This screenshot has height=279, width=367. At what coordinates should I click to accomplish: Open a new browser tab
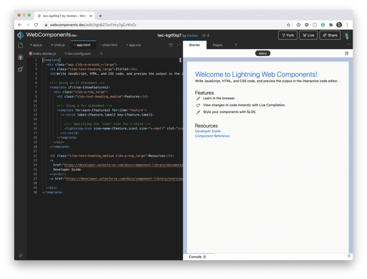(100, 16)
